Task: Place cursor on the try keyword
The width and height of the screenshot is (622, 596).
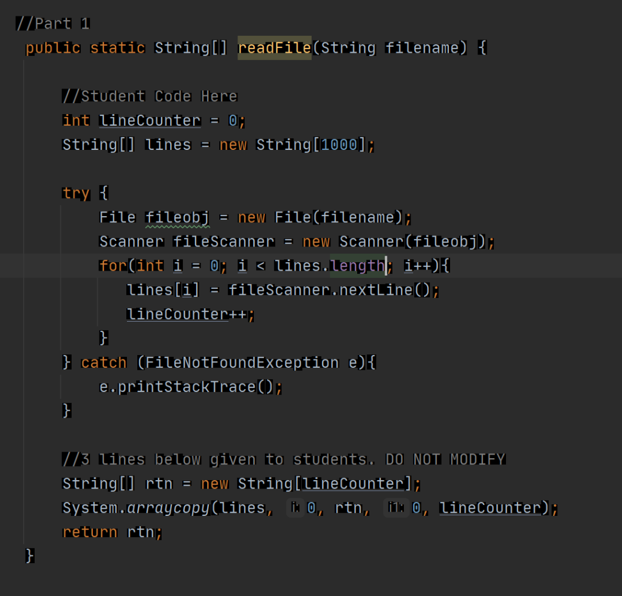Action: 75,193
